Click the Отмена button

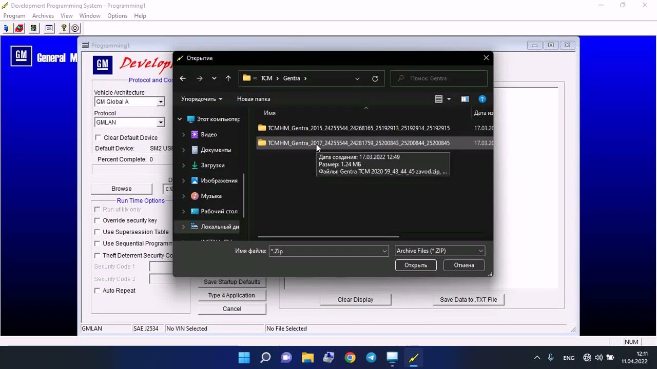pyautogui.click(x=464, y=265)
